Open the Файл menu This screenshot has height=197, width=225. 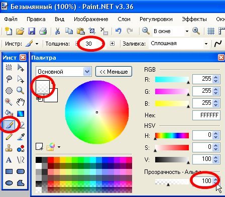pos(11,19)
